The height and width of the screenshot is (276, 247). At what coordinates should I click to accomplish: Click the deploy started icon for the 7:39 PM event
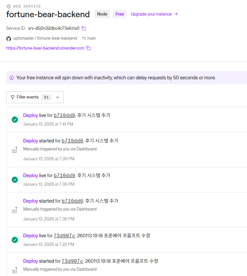pos(15,150)
